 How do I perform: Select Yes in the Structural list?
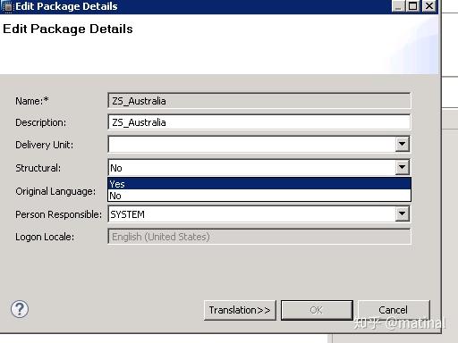[259, 183]
